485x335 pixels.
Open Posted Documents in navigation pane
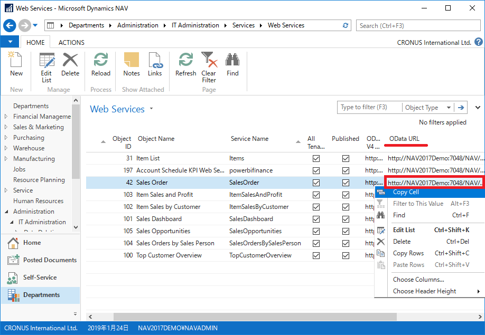click(40, 260)
